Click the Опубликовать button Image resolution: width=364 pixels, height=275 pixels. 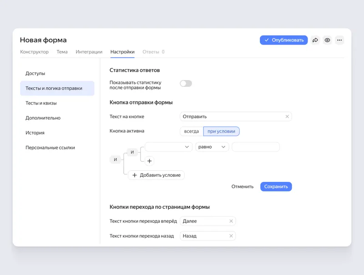coord(283,40)
